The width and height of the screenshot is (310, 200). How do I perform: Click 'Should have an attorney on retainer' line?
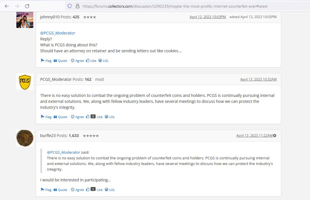111,51
